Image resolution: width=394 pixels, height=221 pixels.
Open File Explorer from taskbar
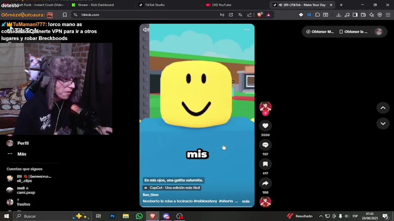point(126,216)
